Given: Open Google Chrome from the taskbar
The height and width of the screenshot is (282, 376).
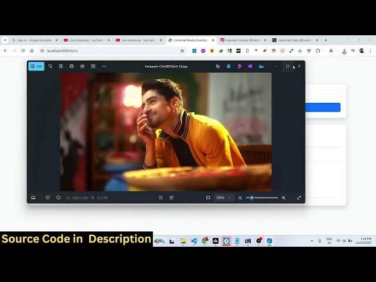Looking at the screenshot, I should (205, 241).
